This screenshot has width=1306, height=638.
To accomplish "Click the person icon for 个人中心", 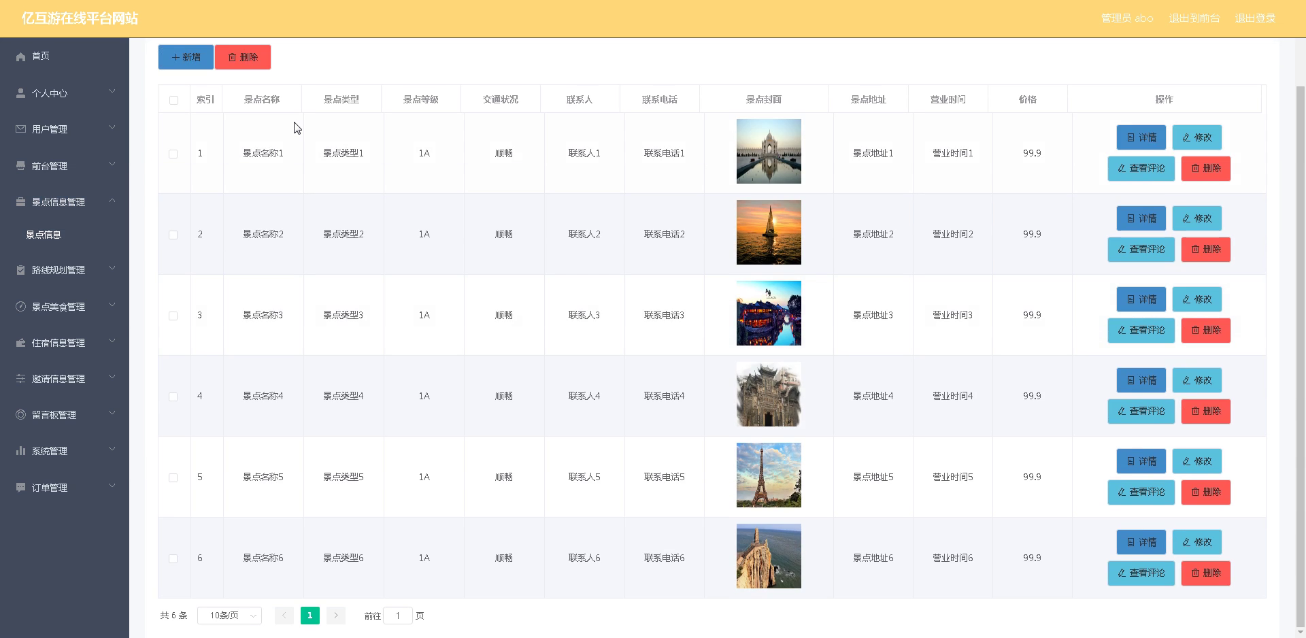I will (x=20, y=93).
